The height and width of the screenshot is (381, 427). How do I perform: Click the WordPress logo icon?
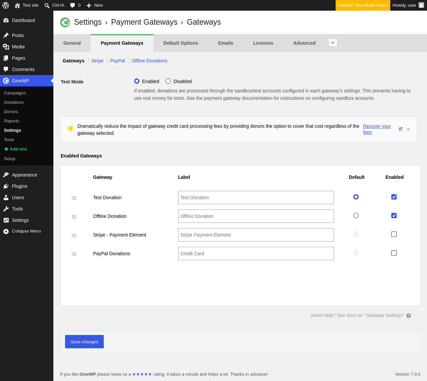[x=6, y=5]
